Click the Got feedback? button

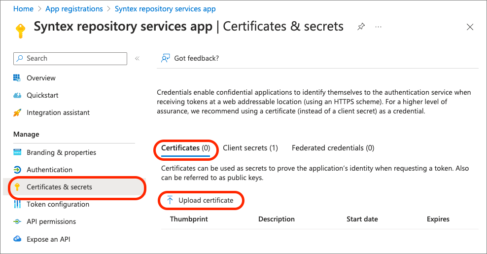pos(190,59)
